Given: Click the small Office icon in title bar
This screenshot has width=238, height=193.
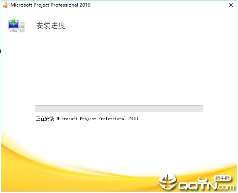Looking at the screenshot, I should tap(5, 5).
